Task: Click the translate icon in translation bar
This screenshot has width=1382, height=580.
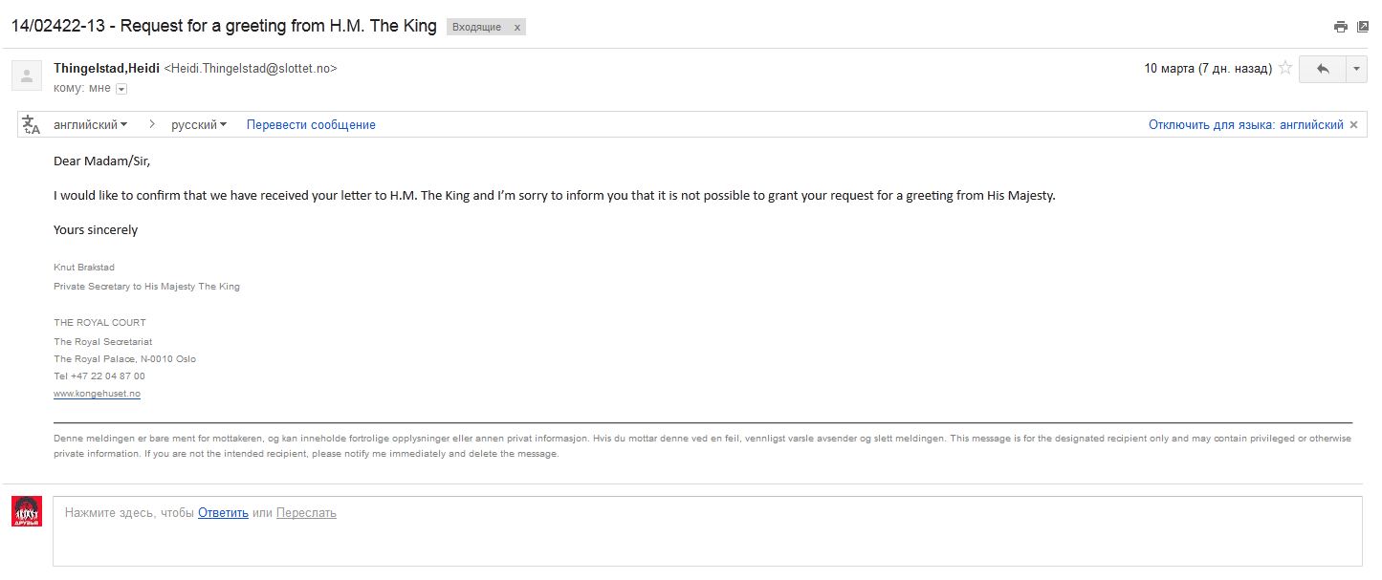Action: click(x=32, y=125)
